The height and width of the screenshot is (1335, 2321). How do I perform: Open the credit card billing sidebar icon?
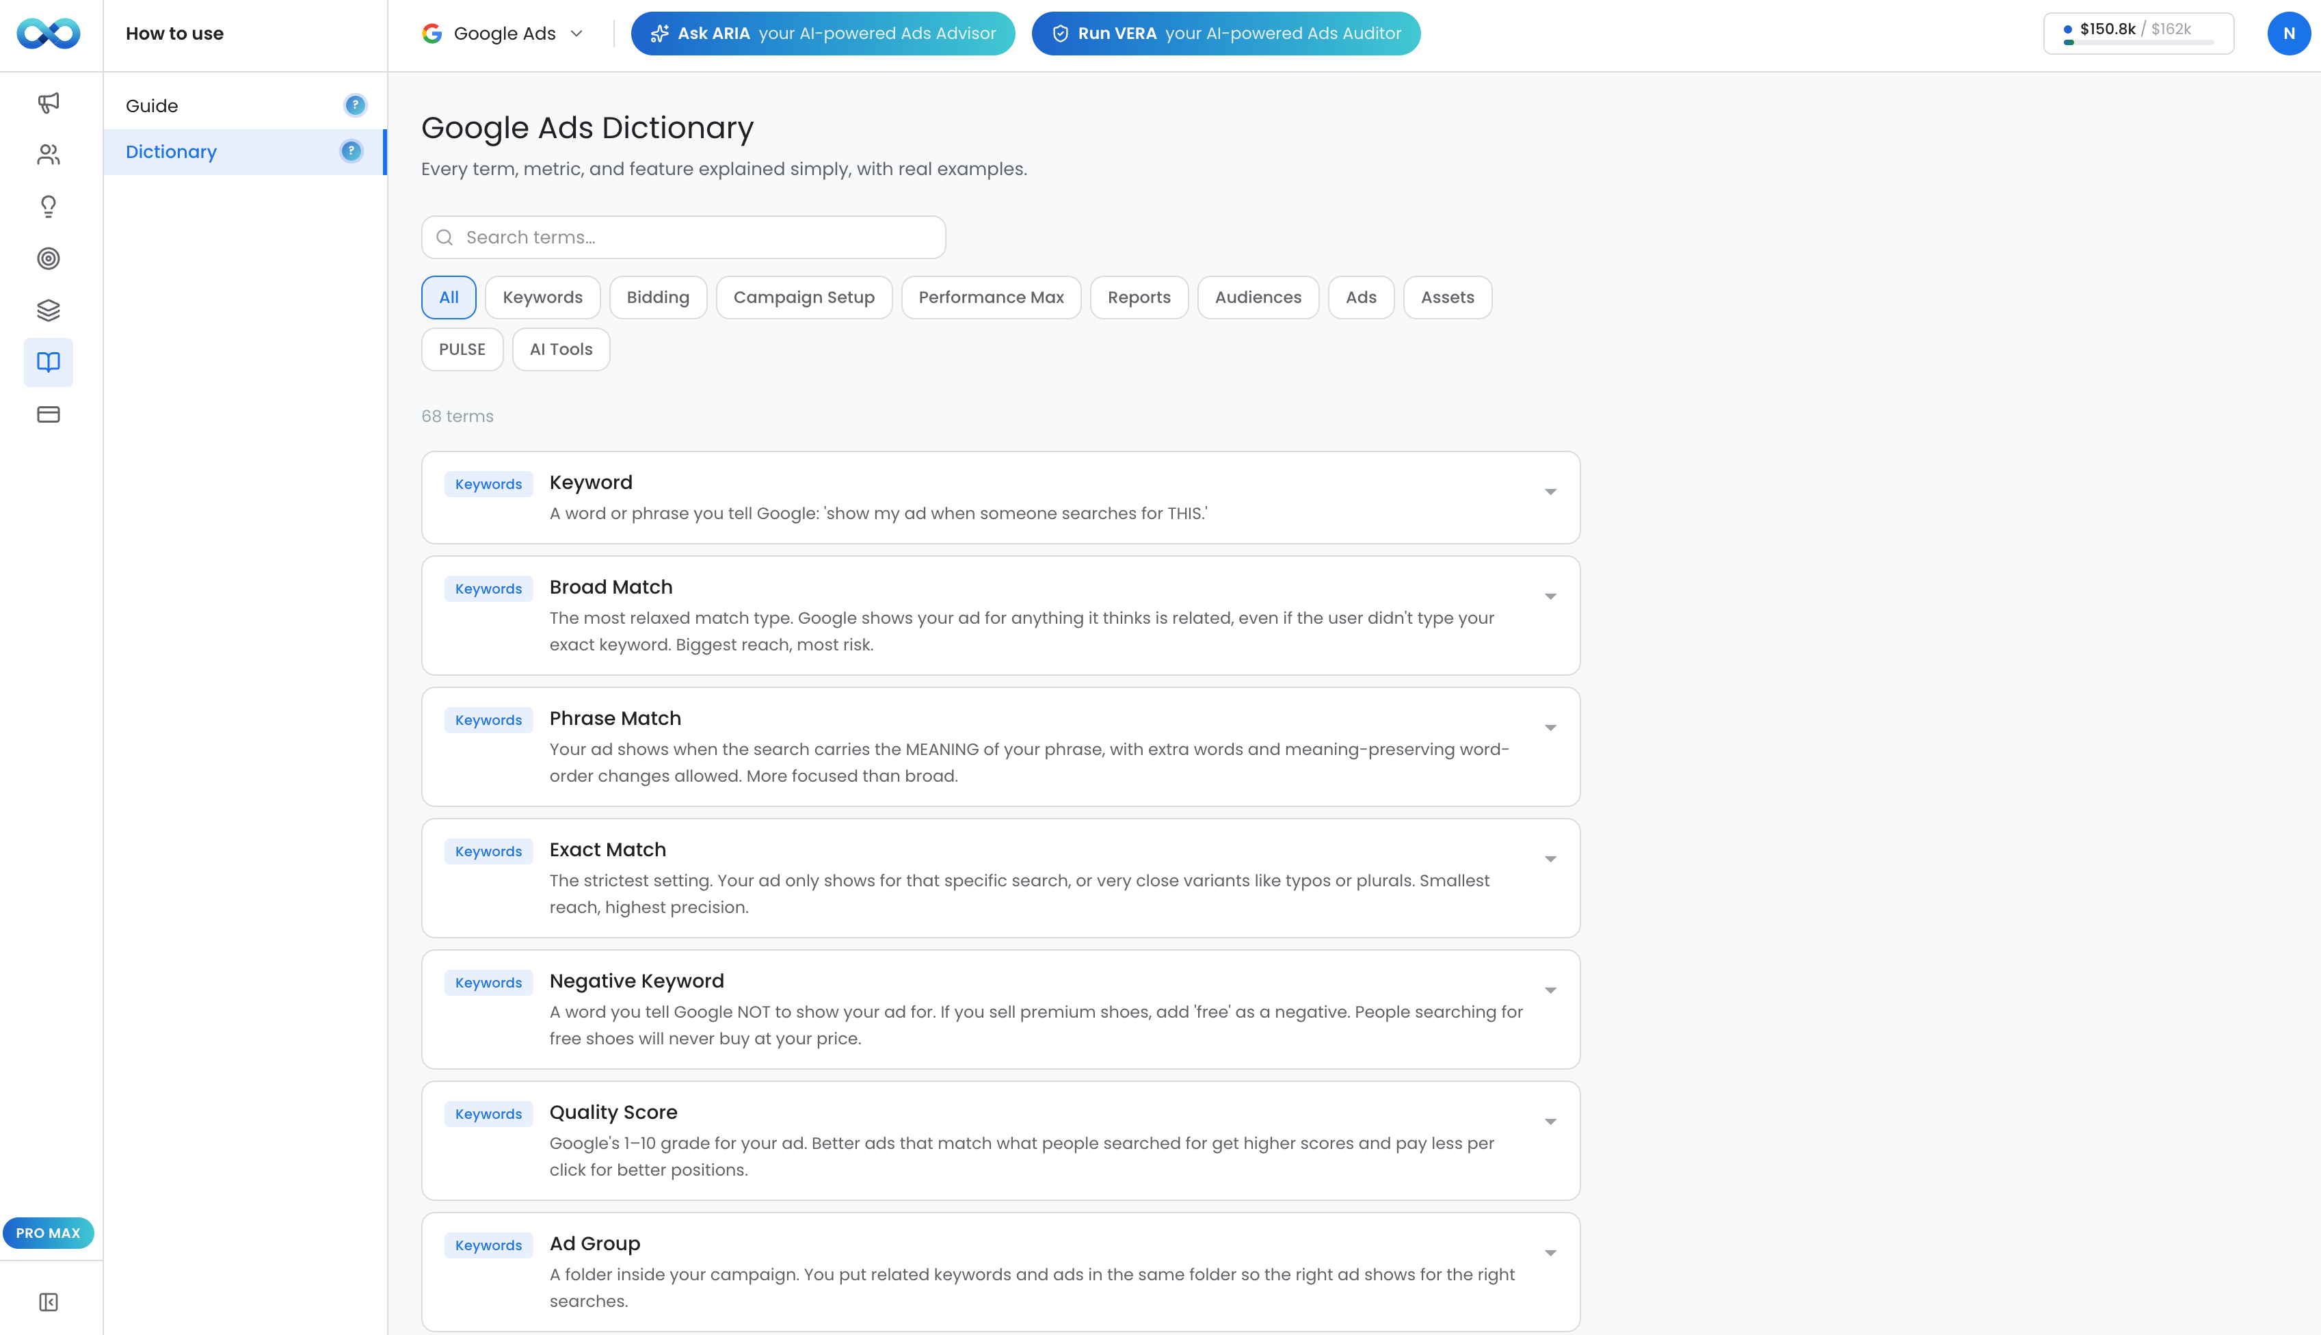49,414
